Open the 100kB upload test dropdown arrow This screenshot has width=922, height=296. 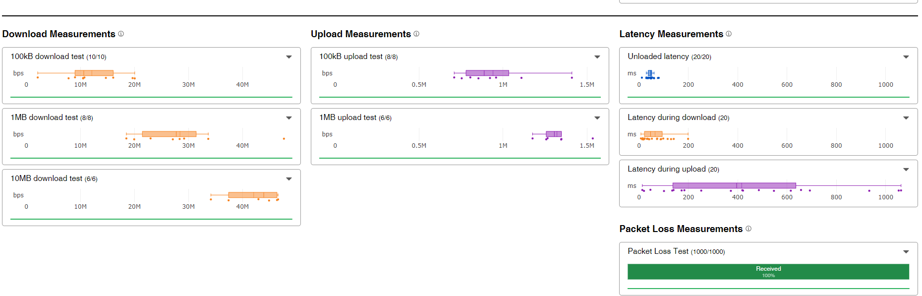[597, 57]
